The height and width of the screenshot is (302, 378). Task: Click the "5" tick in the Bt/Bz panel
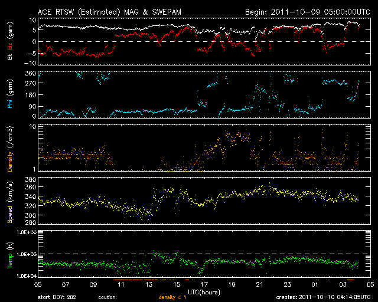tap(34, 30)
